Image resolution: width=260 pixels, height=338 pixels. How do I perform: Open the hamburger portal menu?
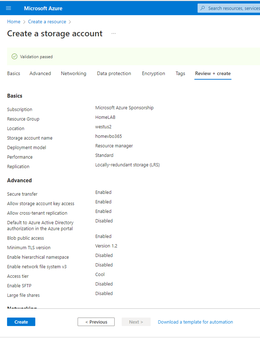pos(8,8)
